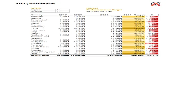Click the China row label
Image resolution: width=173 pixels, height=97 pixels.
coord(35,23)
